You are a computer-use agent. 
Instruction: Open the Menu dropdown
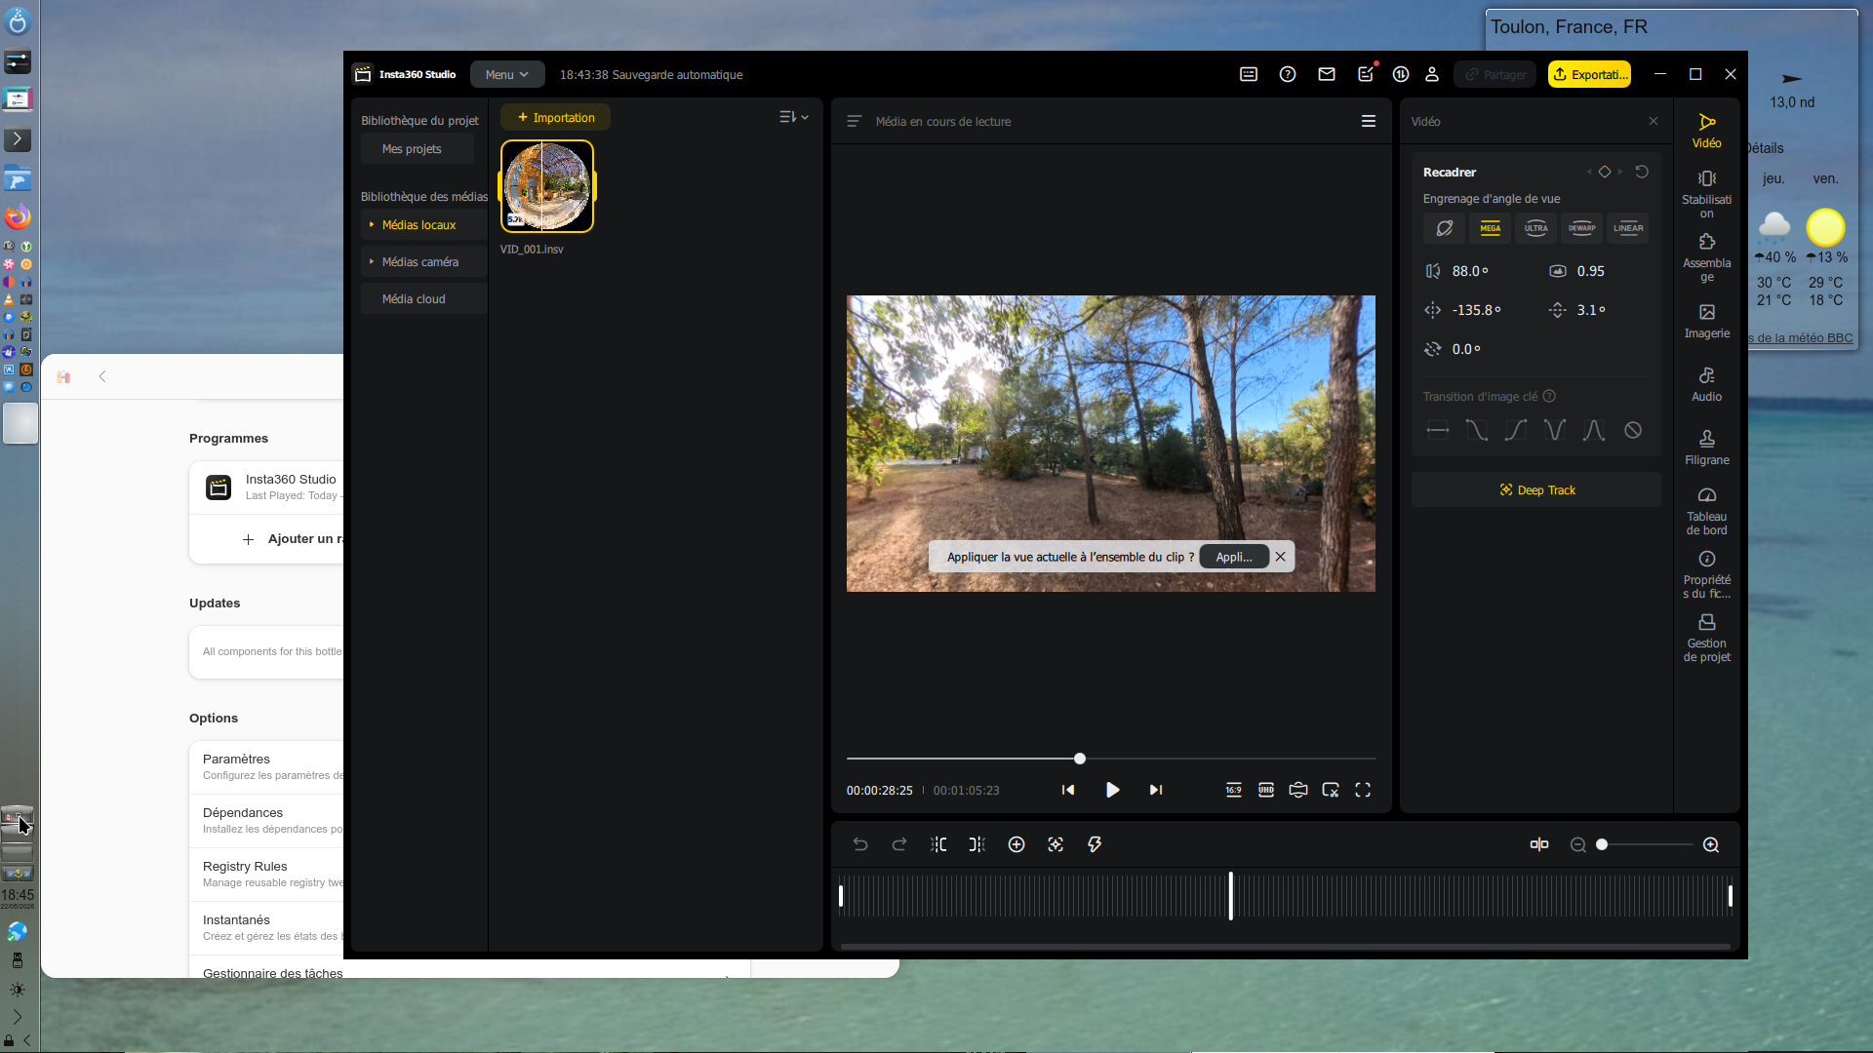click(x=507, y=74)
